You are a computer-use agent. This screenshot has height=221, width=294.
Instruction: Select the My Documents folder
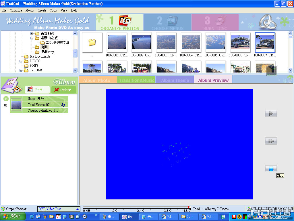(x=40, y=56)
